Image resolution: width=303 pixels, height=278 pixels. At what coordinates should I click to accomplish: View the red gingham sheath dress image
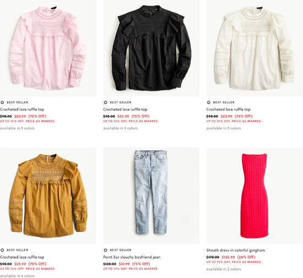255,196
